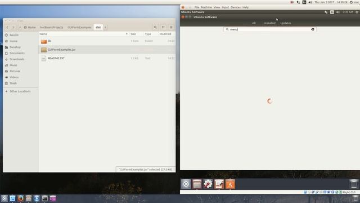
Task: Open the text editor from the VM launcher
Action: tap(219, 184)
